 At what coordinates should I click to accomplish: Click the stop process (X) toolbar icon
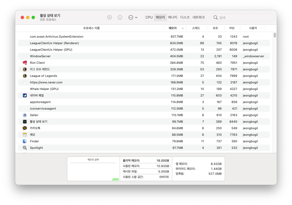pos(109,17)
